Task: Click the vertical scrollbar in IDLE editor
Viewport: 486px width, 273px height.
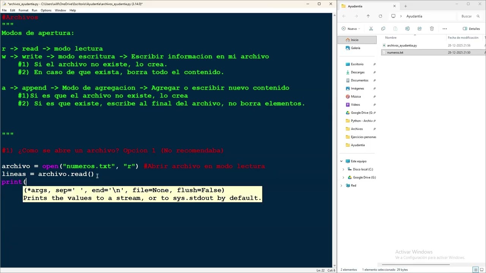Action: 335,140
